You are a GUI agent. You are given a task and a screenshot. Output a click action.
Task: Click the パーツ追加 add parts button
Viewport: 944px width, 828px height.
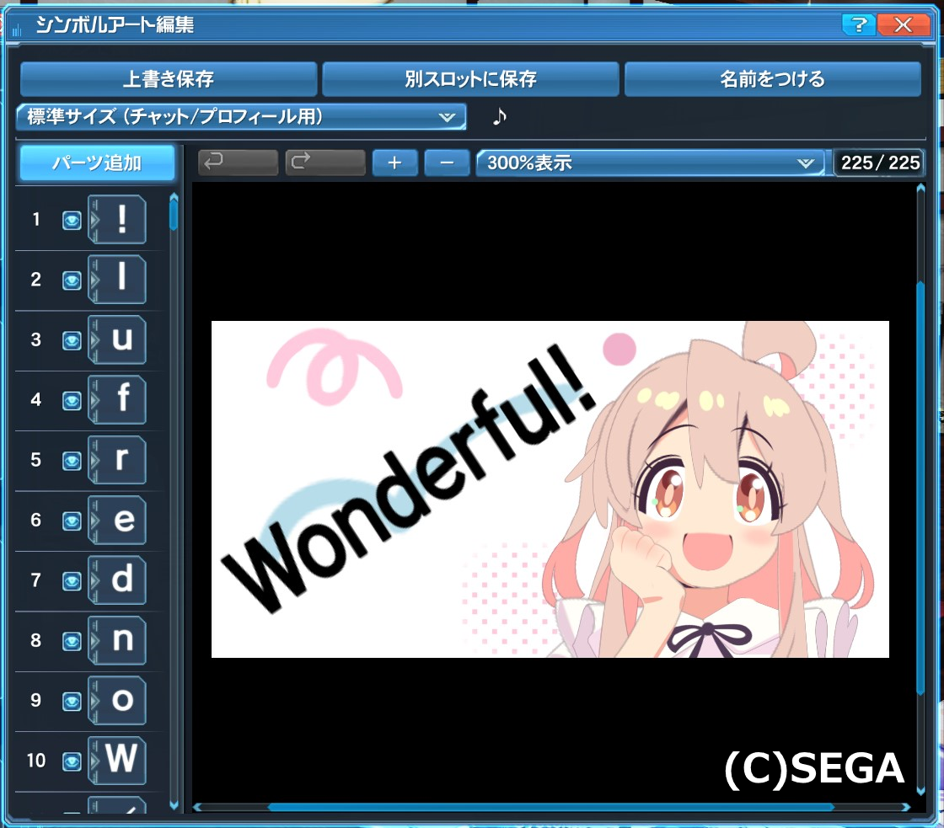(97, 163)
